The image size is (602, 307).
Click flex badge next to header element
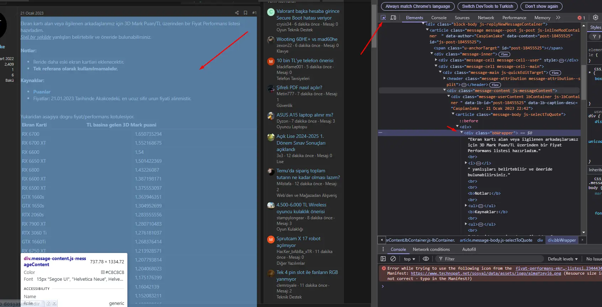(495, 85)
